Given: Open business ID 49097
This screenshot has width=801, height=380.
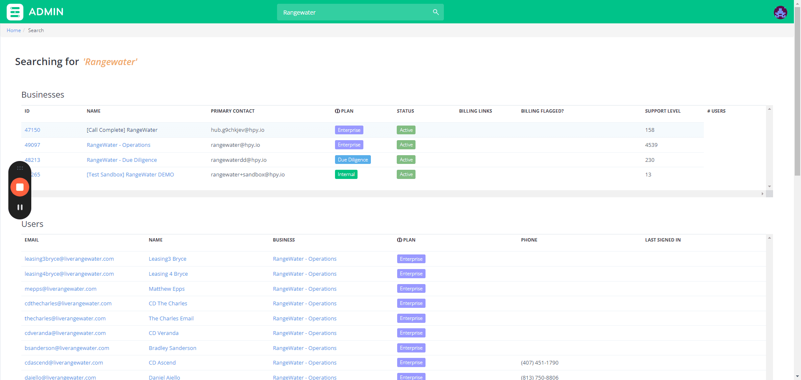Looking at the screenshot, I should (x=32, y=145).
